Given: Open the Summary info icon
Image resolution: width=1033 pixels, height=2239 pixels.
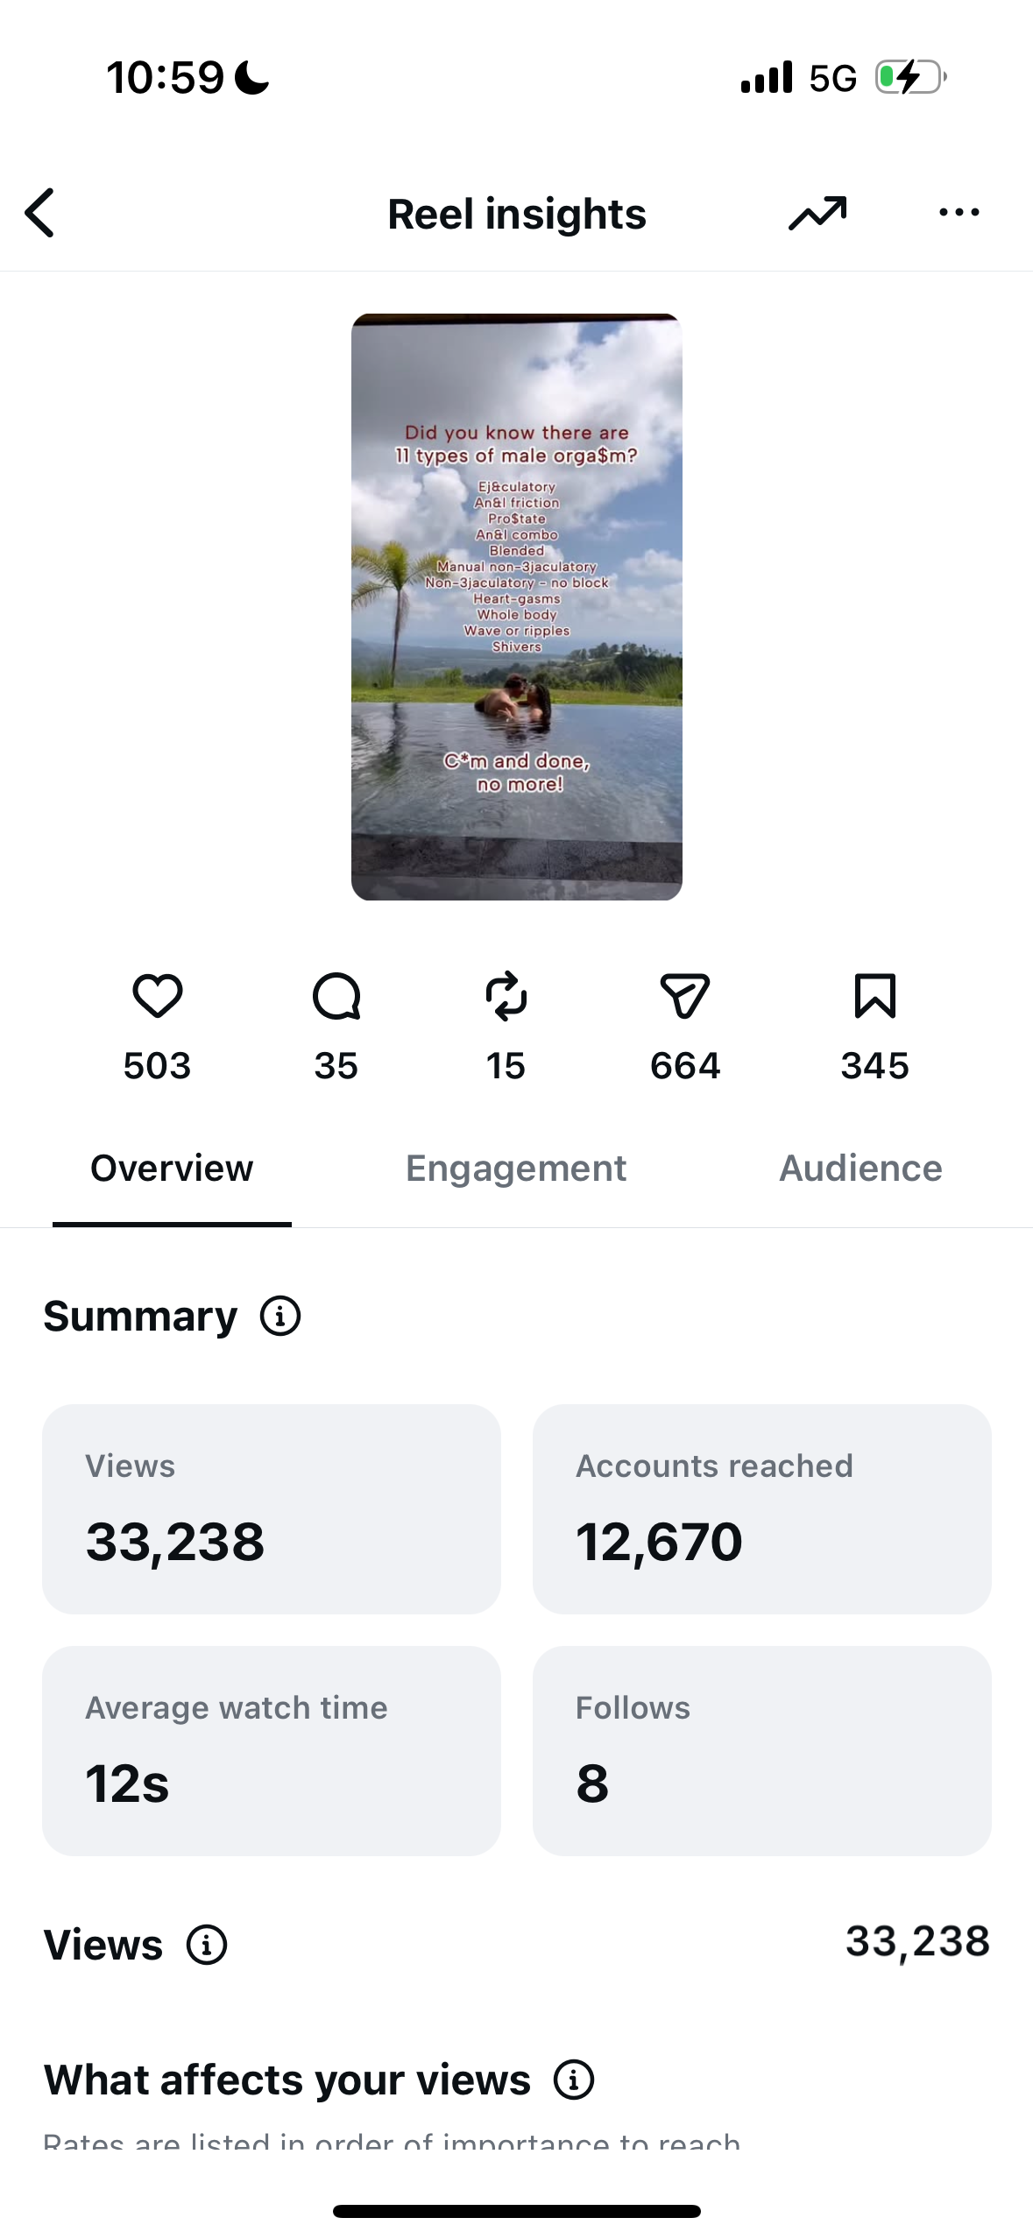Looking at the screenshot, I should [280, 1316].
